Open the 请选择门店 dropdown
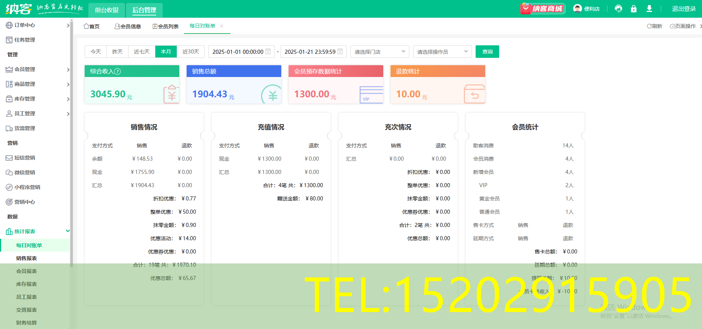Screen dimensions: 702x329 [380, 52]
